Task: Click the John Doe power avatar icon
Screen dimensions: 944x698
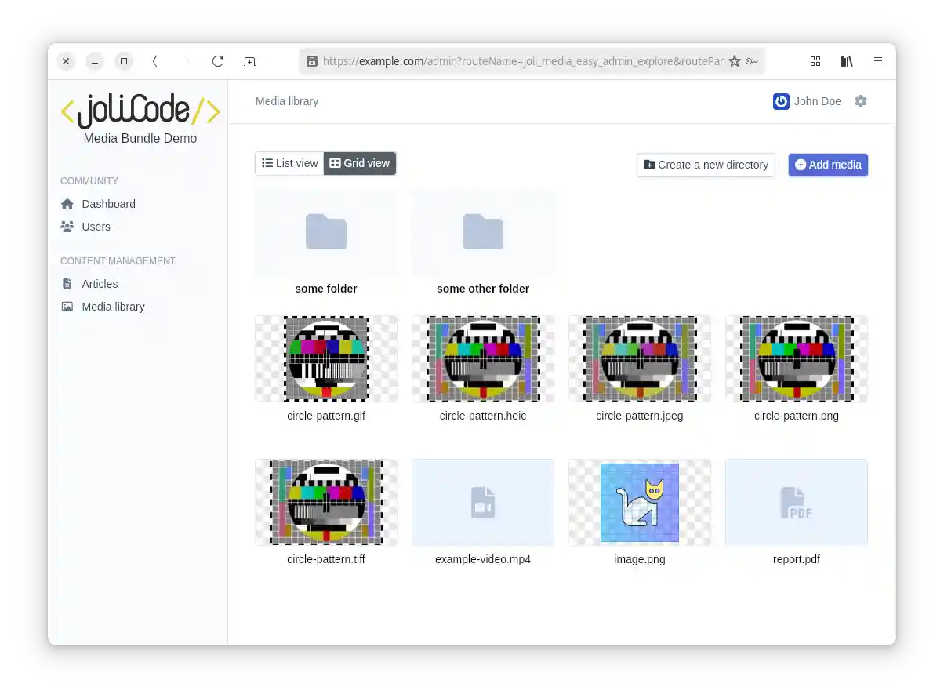Action: 781,101
